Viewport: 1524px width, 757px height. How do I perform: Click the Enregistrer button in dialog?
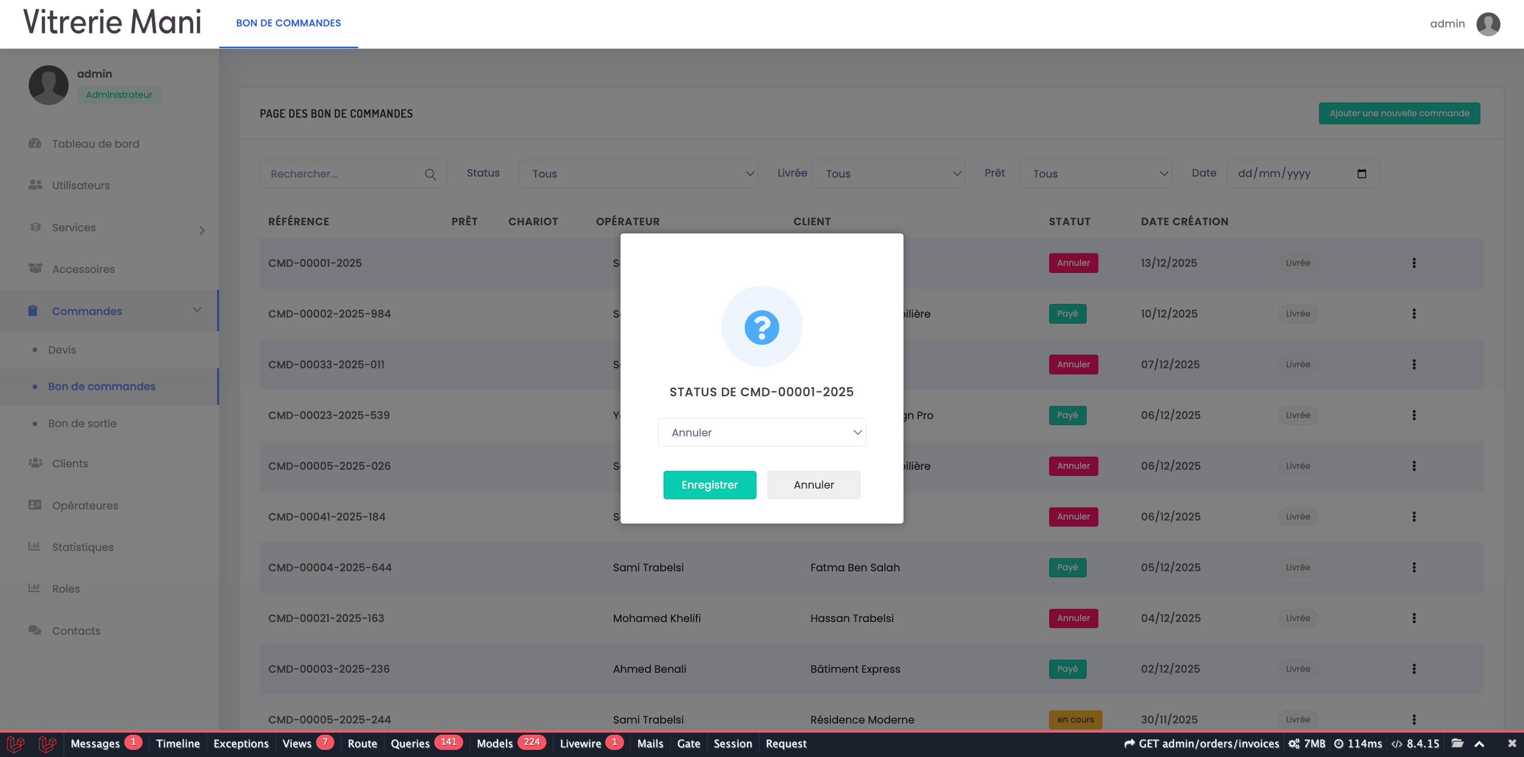click(709, 485)
